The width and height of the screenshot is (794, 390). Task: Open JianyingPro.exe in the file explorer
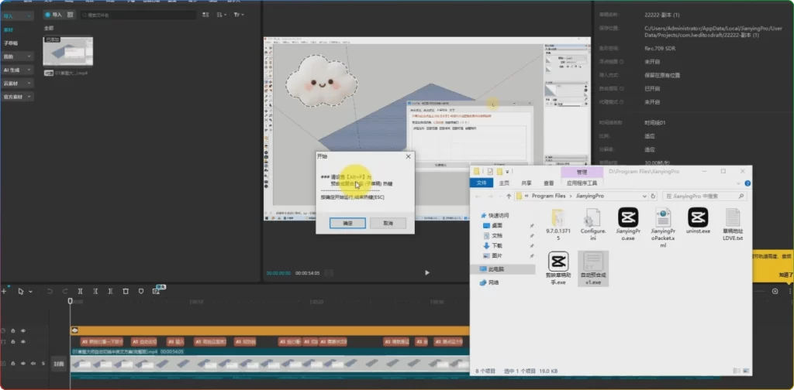(x=627, y=218)
